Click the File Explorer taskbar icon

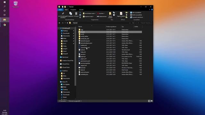coord(4,20)
